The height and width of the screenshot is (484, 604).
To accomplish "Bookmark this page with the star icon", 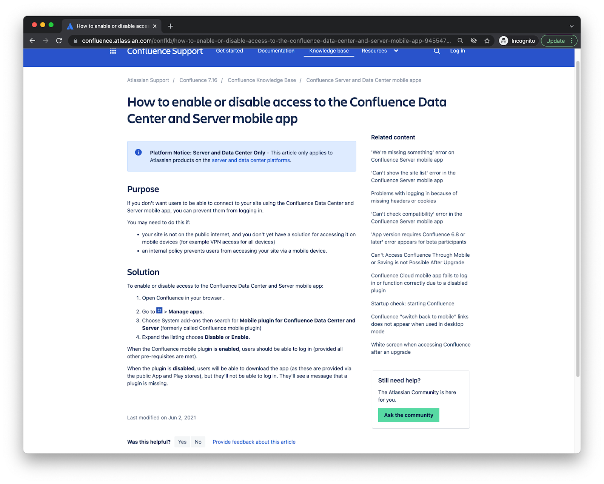I will pos(487,41).
